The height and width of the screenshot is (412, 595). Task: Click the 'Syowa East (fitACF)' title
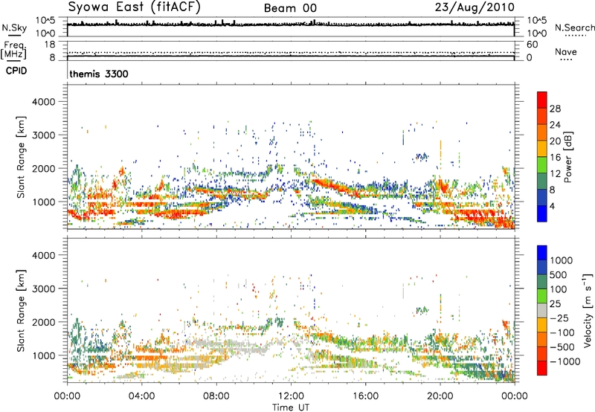(x=134, y=7)
